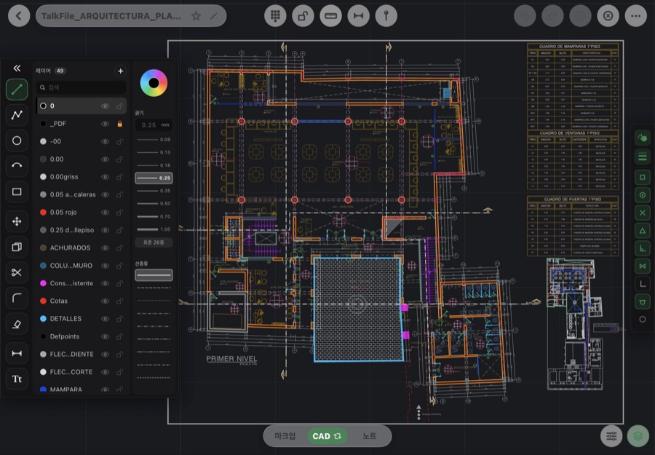The height and width of the screenshot is (455, 655).
Task: Toggle visibility of layer 0
Action: click(x=105, y=106)
